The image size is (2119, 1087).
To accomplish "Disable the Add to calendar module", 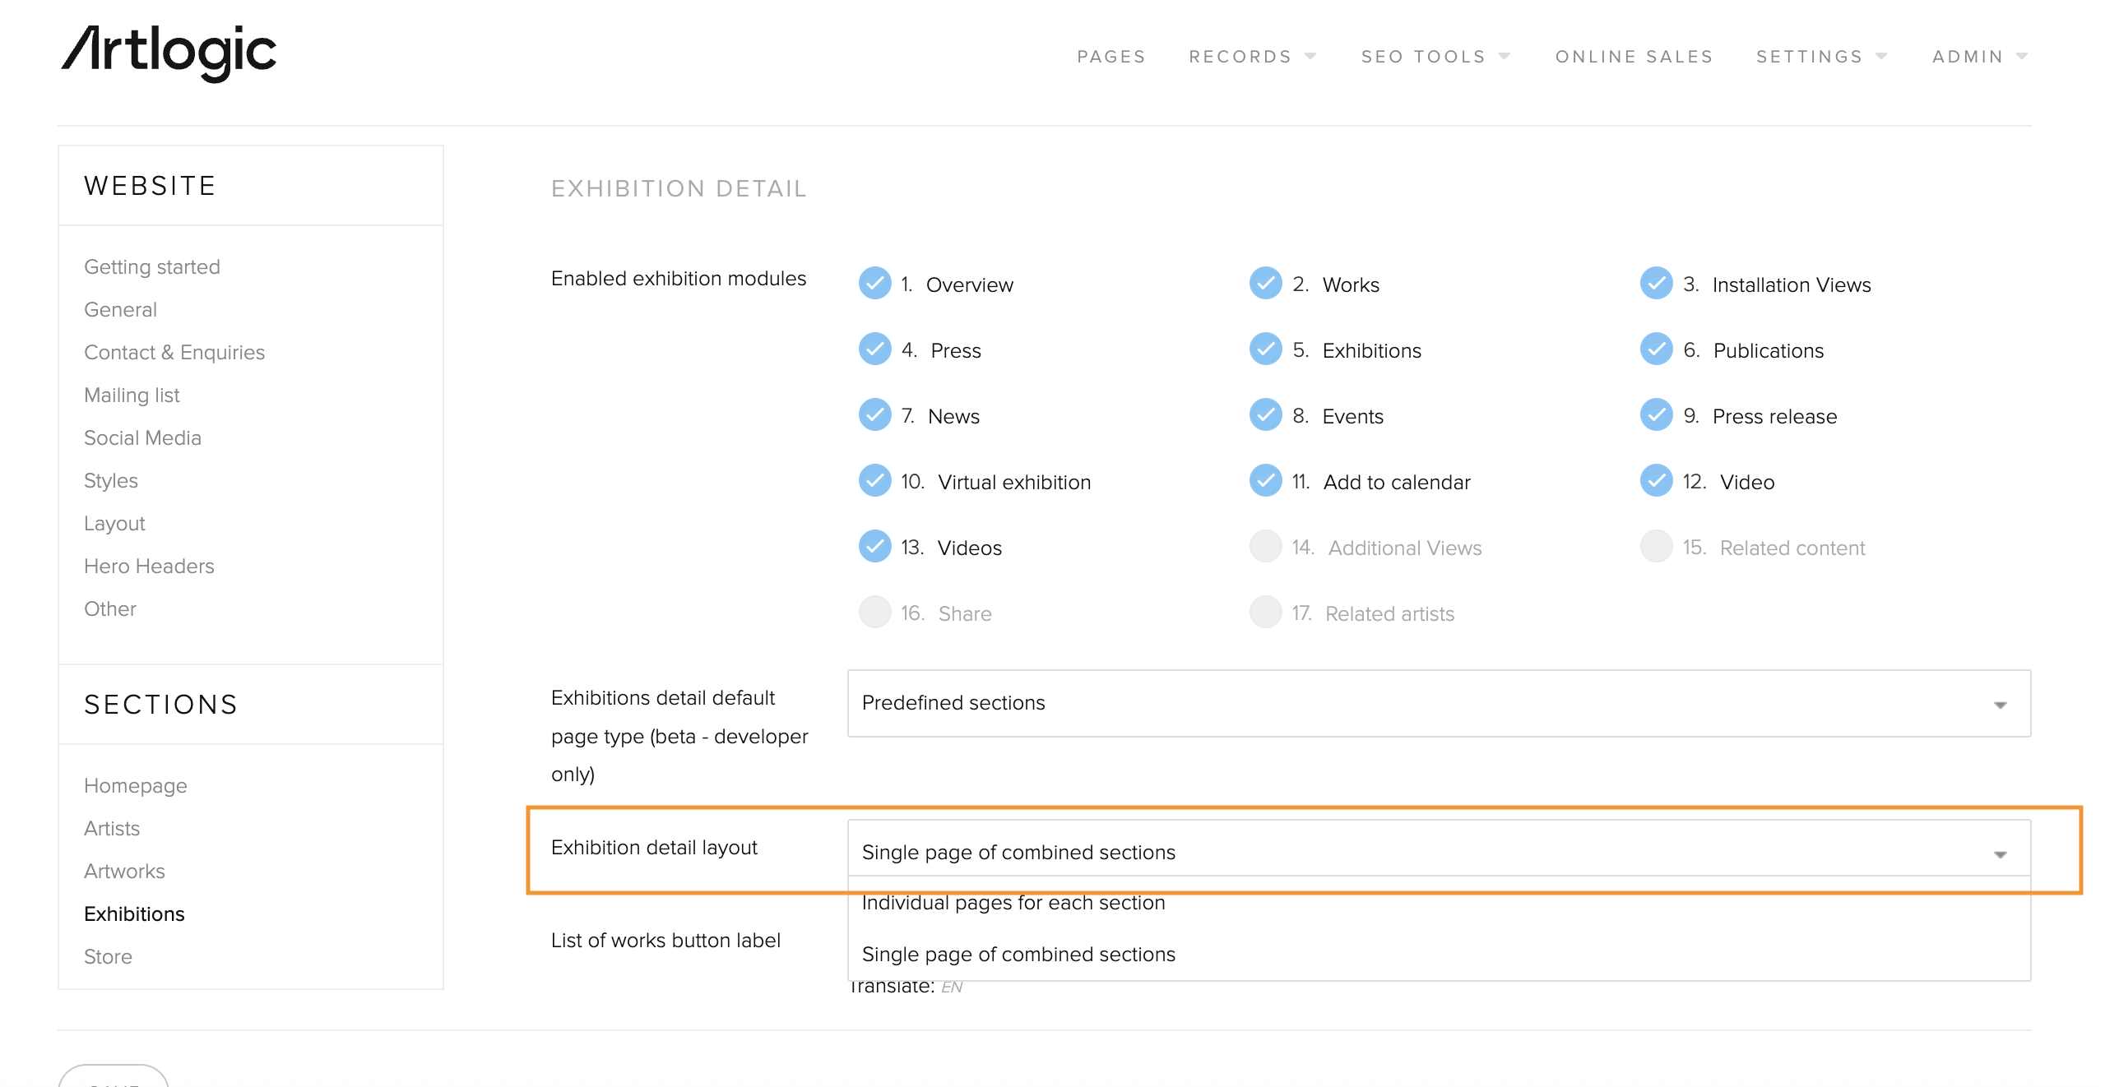I will coord(1265,481).
